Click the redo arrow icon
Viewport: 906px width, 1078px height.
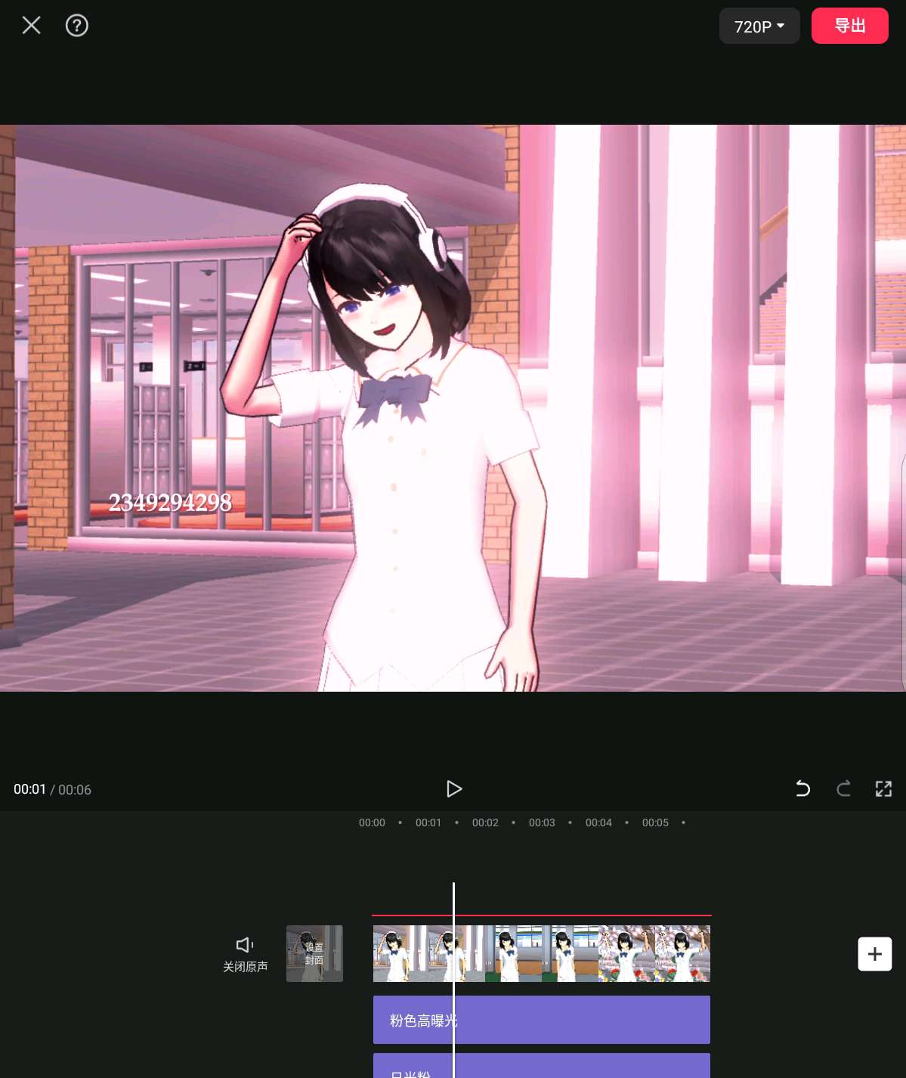coord(843,789)
